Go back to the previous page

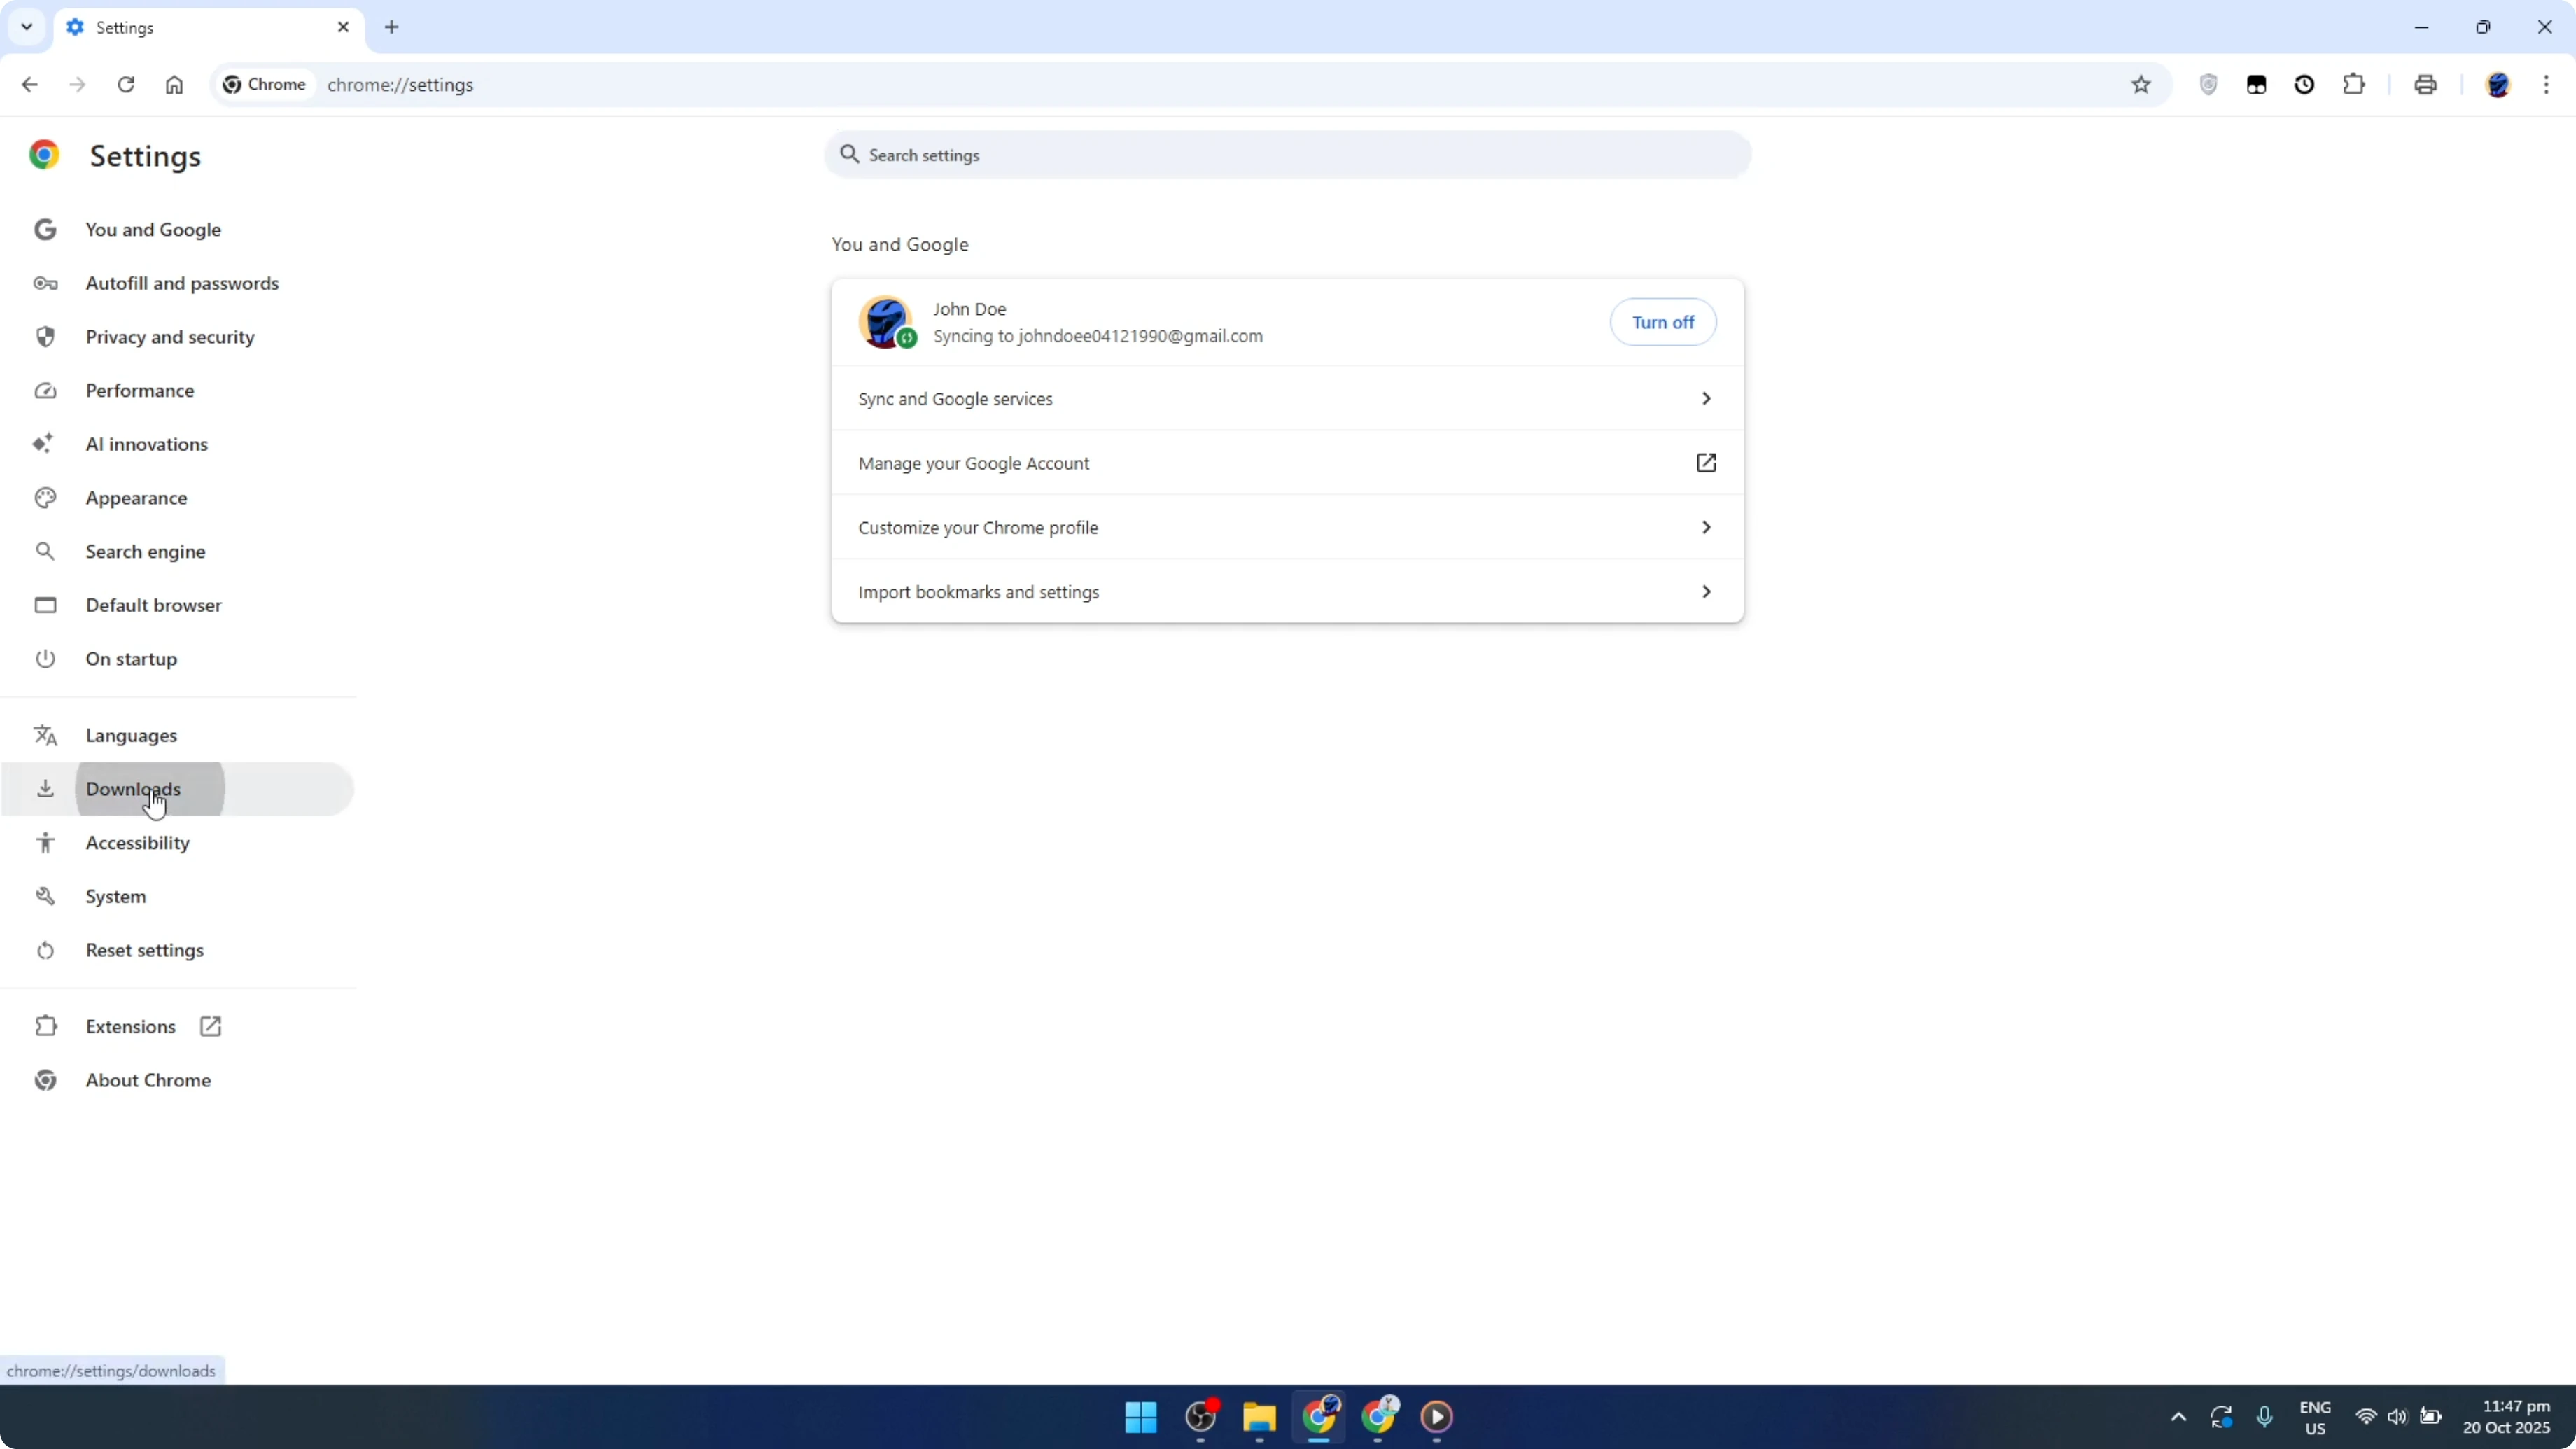pos(29,85)
